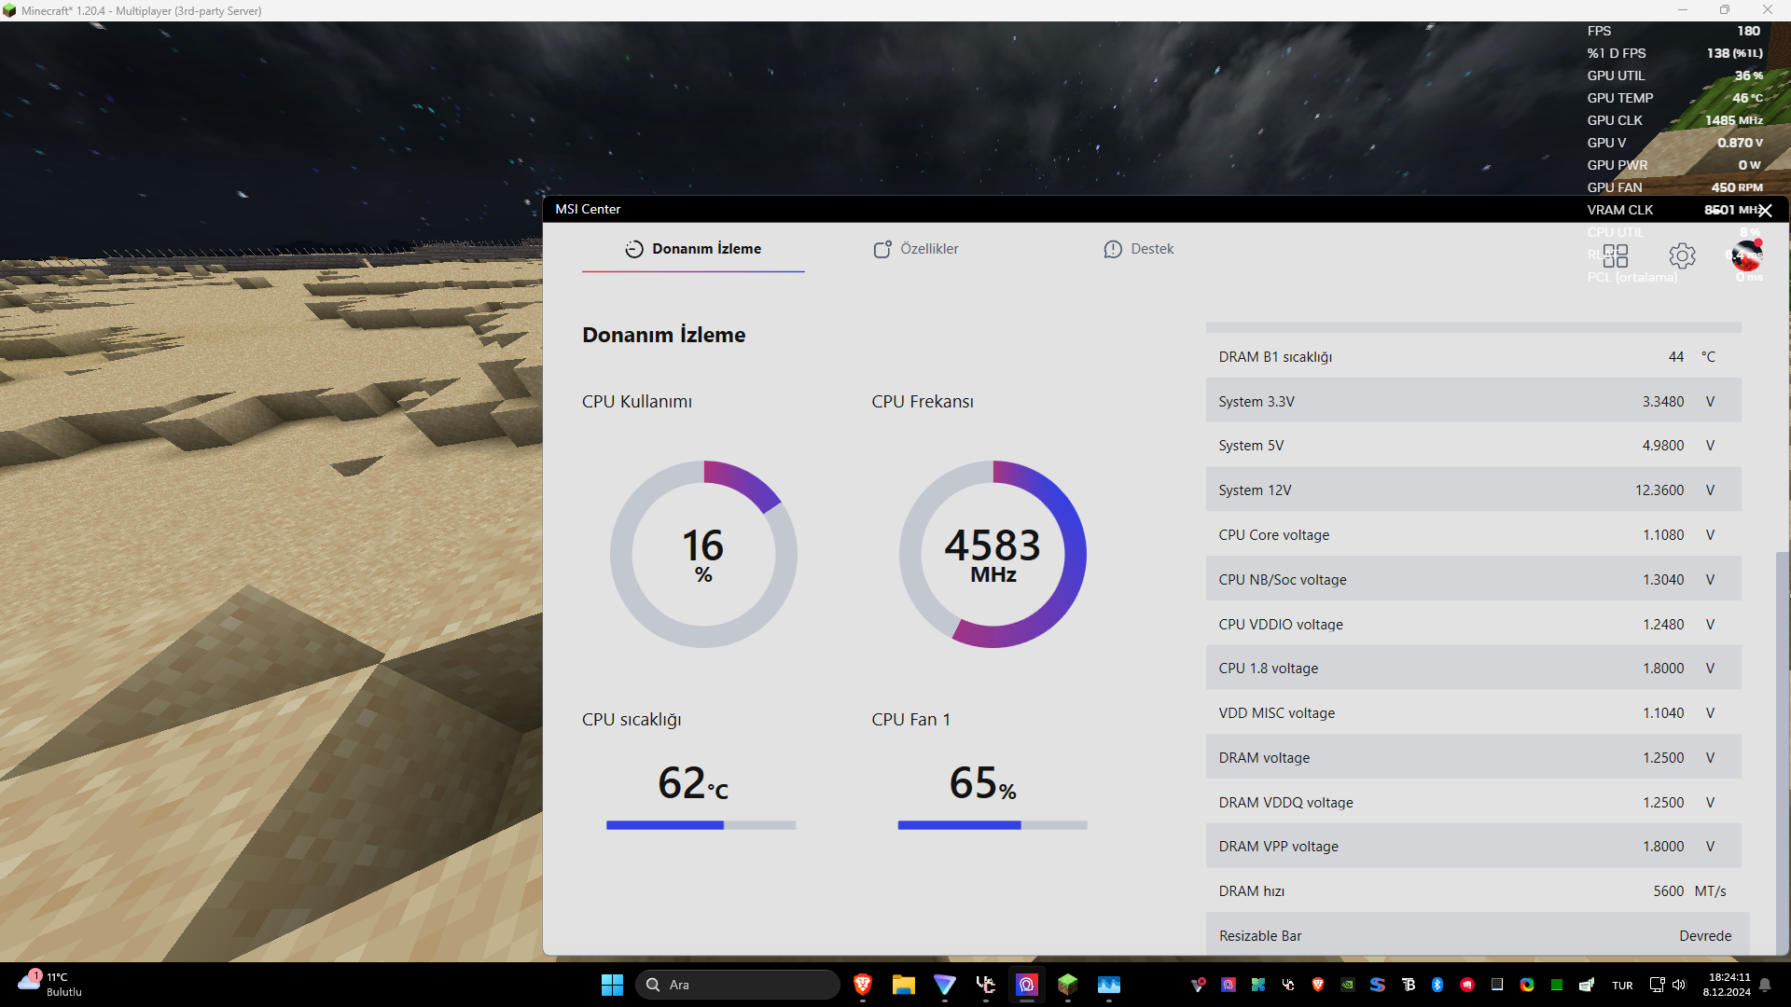Screen dimensions: 1791x1007
Task: Open the 11°C Bulutlu weather widget
Action: (x=50, y=985)
